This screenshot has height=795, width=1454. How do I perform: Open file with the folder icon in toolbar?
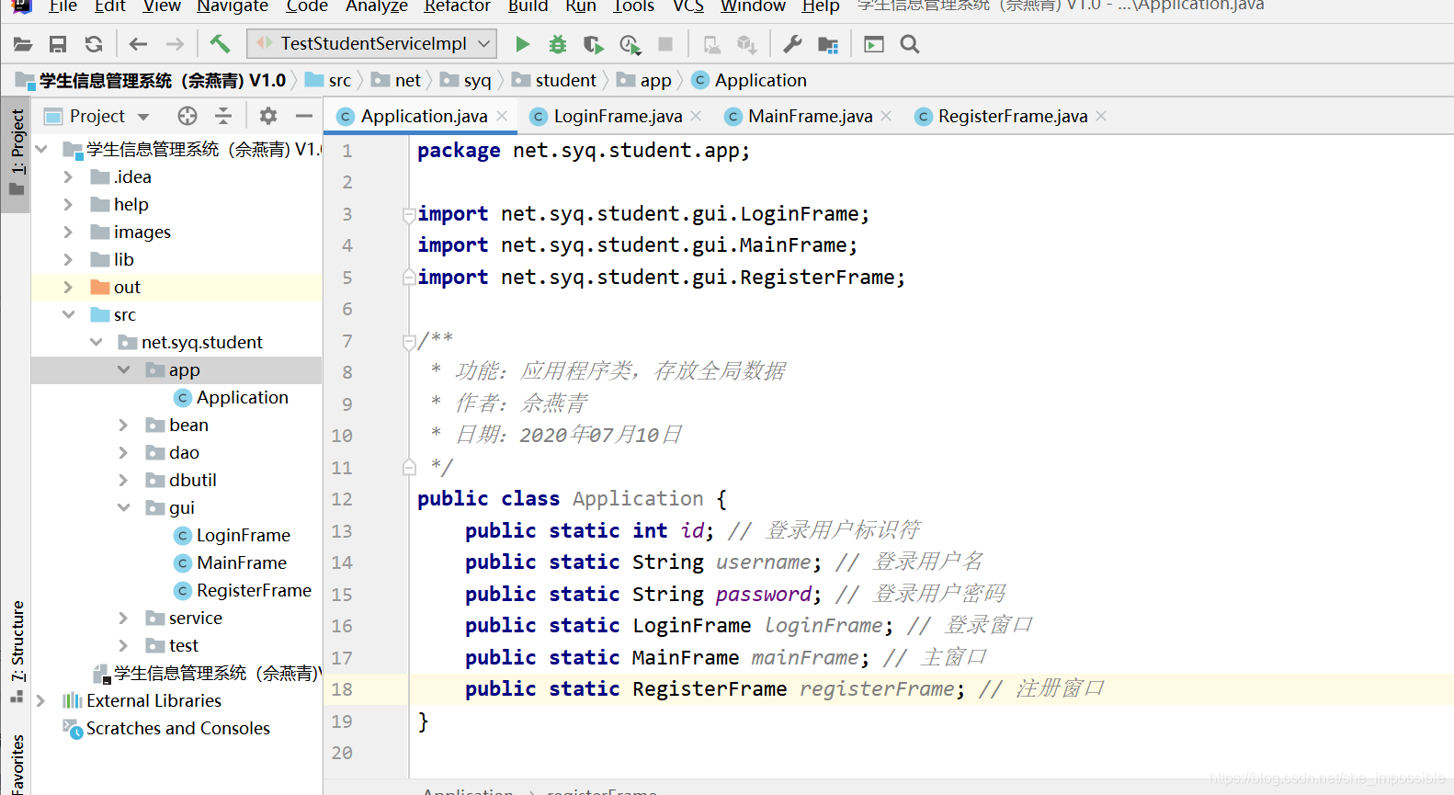click(23, 44)
